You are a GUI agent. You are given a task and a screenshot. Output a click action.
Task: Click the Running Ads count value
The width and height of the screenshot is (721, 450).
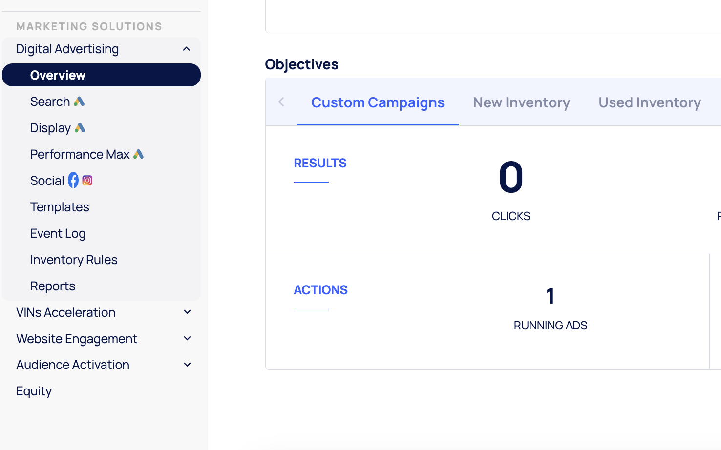[550, 296]
